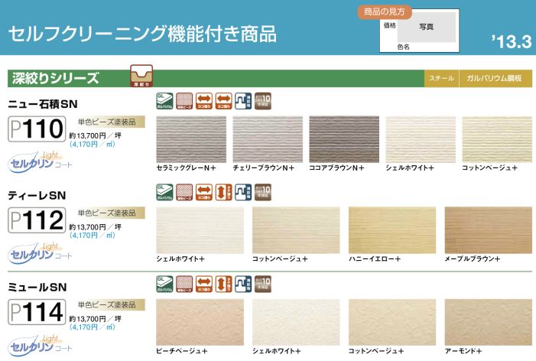This screenshot has height=361, width=536.
Task: Pick the ココアブラウンN+ swatch
Action: click(344, 139)
